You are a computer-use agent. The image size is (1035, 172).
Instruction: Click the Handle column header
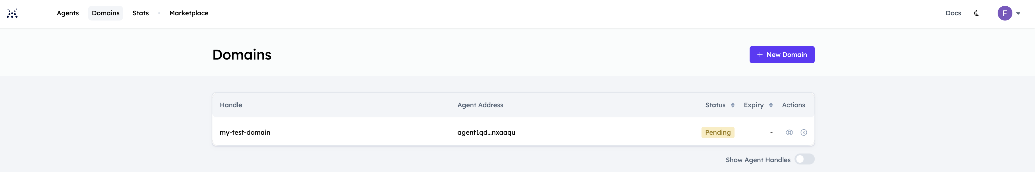click(231, 105)
